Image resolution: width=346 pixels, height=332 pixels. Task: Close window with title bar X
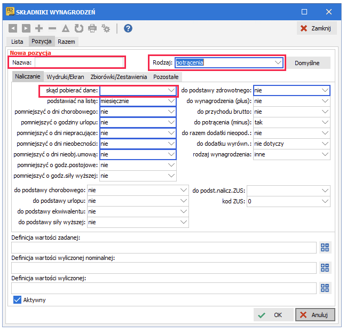tap(329, 12)
